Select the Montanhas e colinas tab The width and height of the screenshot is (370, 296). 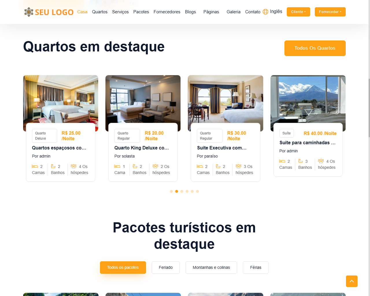pyautogui.click(x=211, y=267)
